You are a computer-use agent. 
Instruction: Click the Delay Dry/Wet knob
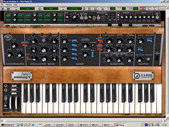pyautogui.click(x=153, y=17)
